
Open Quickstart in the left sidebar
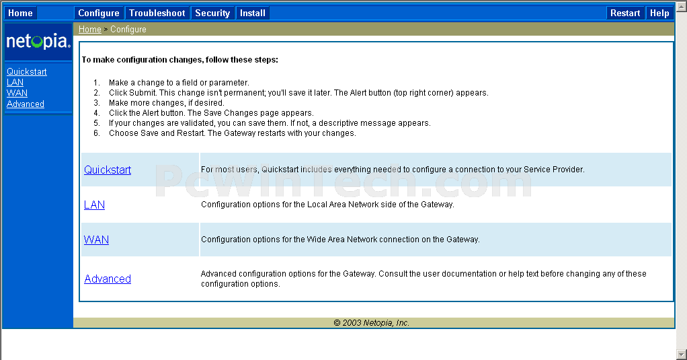pyautogui.click(x=27, y=71)
